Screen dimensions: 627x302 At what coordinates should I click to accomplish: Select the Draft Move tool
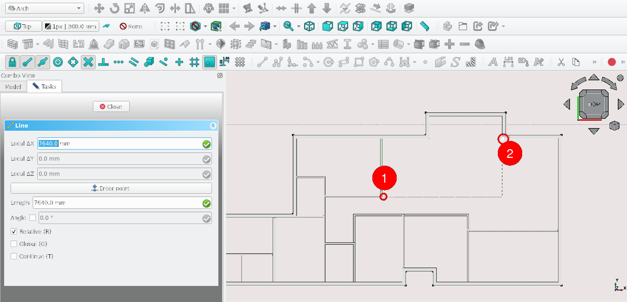pyautogui.click(x=99, y=8)
